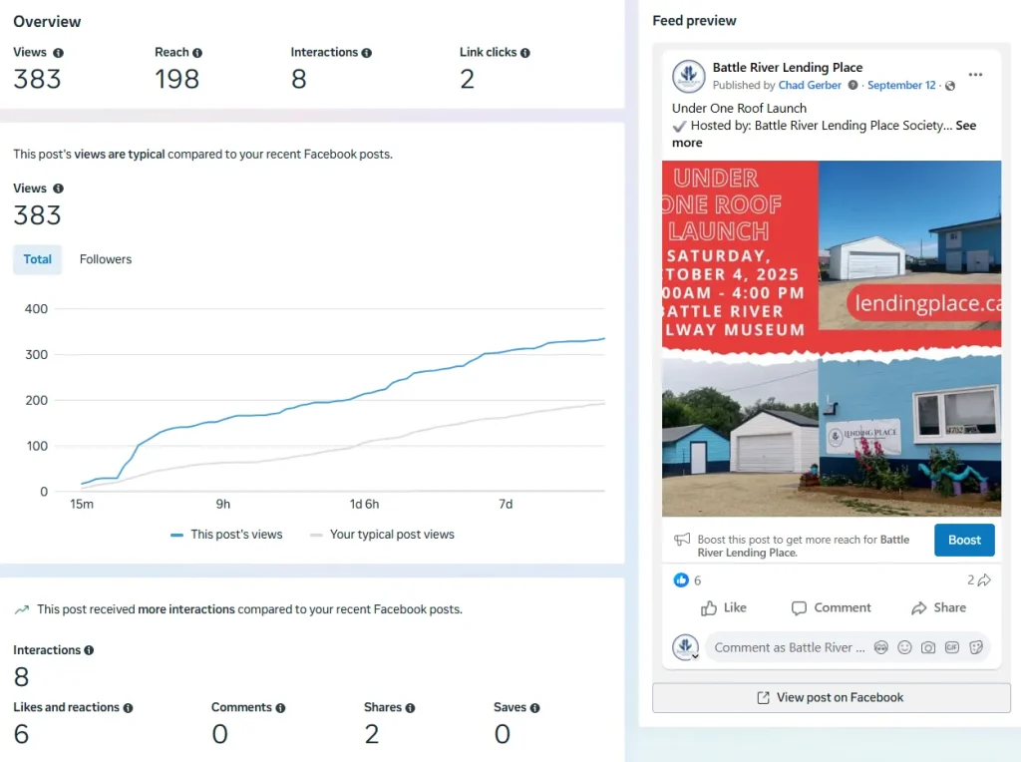Expand post text with See more
The image size is (1021, 762).
click(686, 143)
